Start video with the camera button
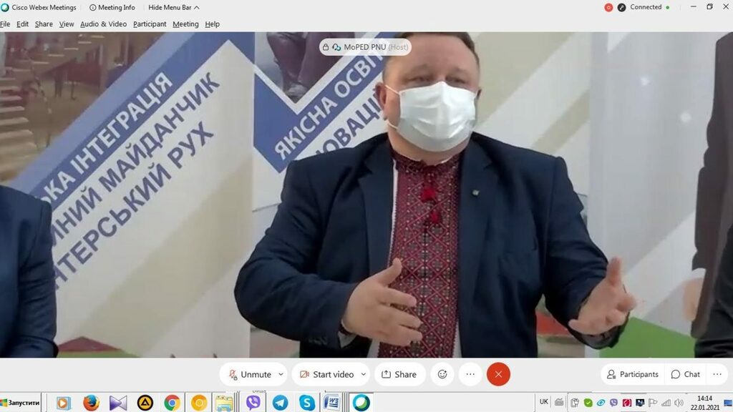This screenshot has height=412, width=733. click(326, 374)
